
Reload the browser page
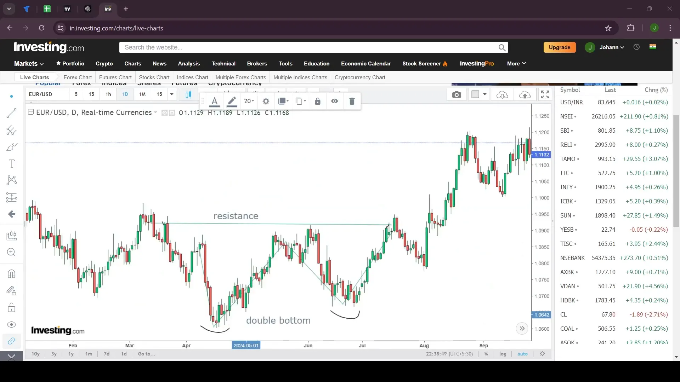click(x=42, y=28)
